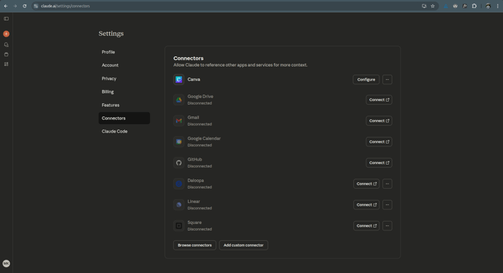
Task: Bookmark this page with star icon
Action: tap(432, 6)
